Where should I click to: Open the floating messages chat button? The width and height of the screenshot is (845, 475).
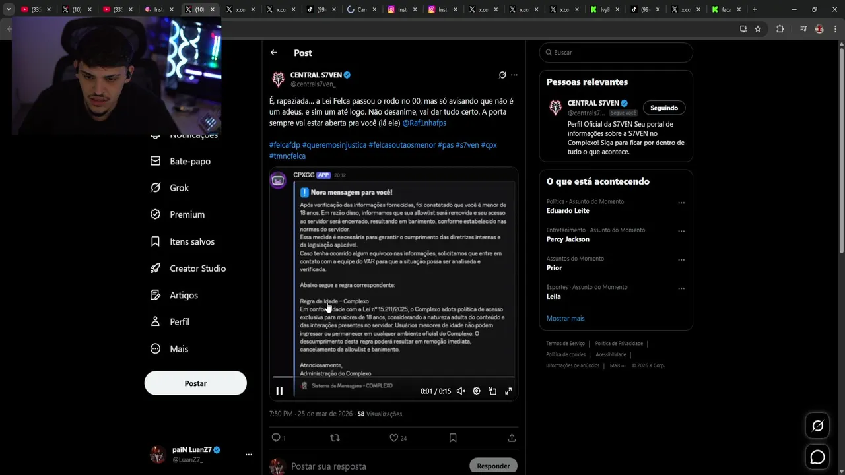[817, 457]
